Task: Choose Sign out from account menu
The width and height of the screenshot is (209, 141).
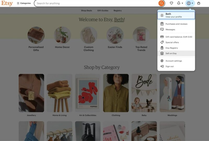Action: click(x=176, y=66)
